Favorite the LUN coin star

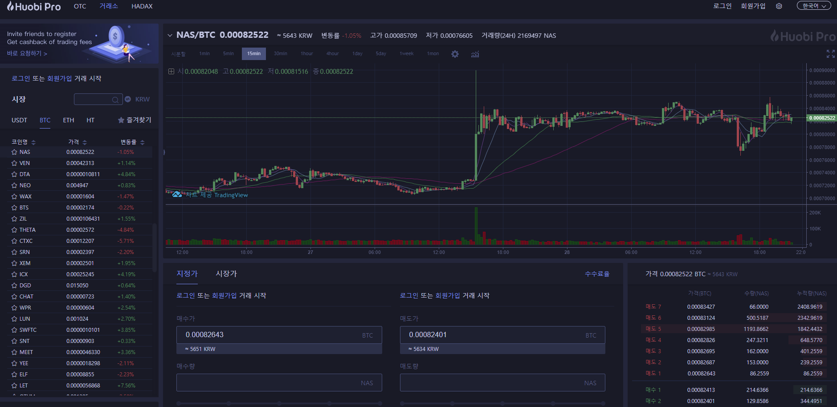click(x=14, y=319)
